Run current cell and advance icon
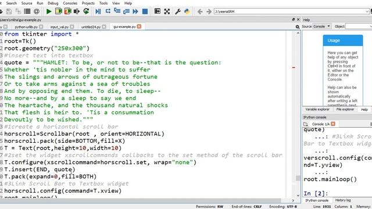Image resolution: width=372 pixels, height=209 pixels. coord(68,11)
